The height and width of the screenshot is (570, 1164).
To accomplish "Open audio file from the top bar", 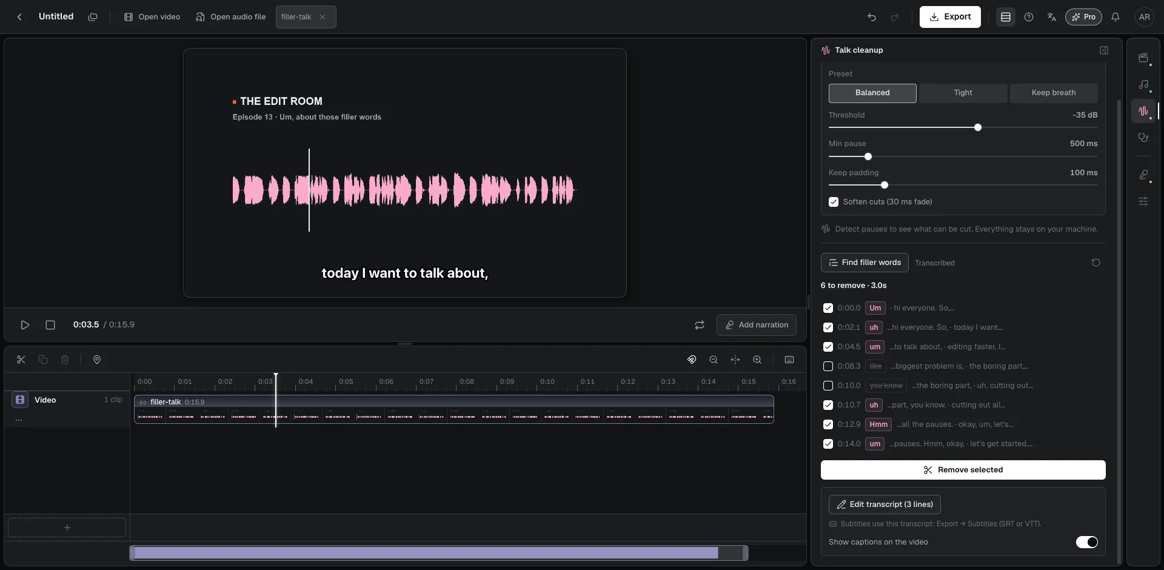I will [x=231, y=17].
